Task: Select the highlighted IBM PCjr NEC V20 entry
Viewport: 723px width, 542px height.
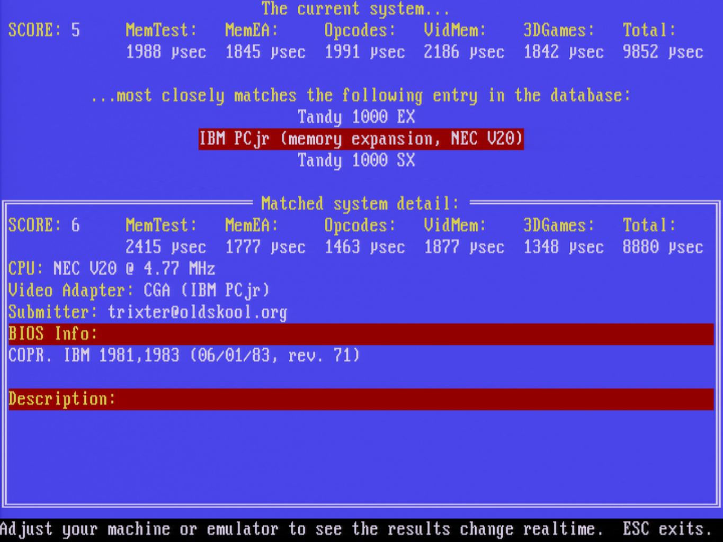Action: click(361, 139)
